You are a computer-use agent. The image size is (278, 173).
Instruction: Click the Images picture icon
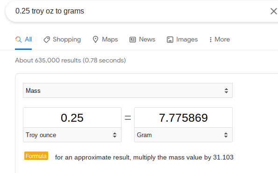click(x=170, y=40)
